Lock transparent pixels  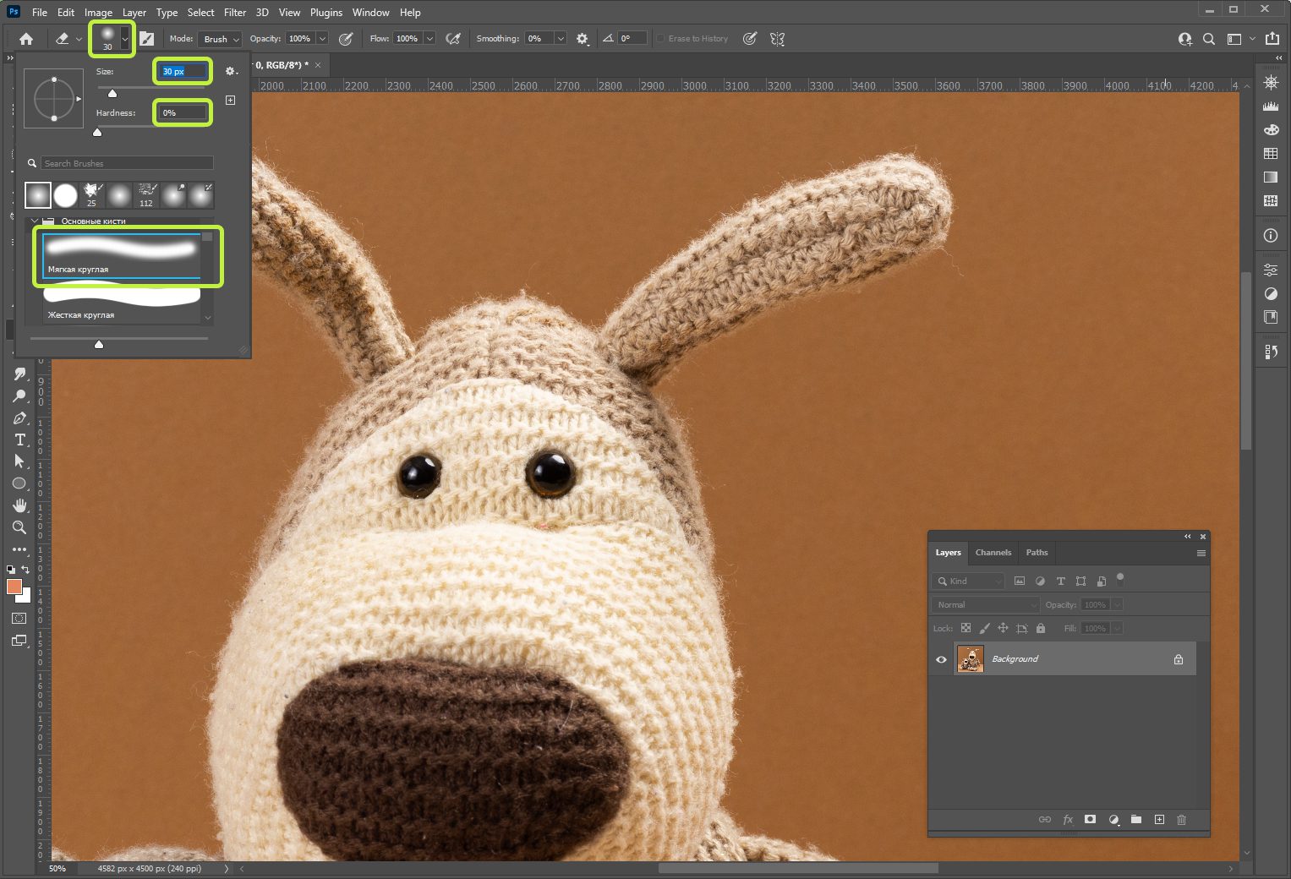(966, 628)
